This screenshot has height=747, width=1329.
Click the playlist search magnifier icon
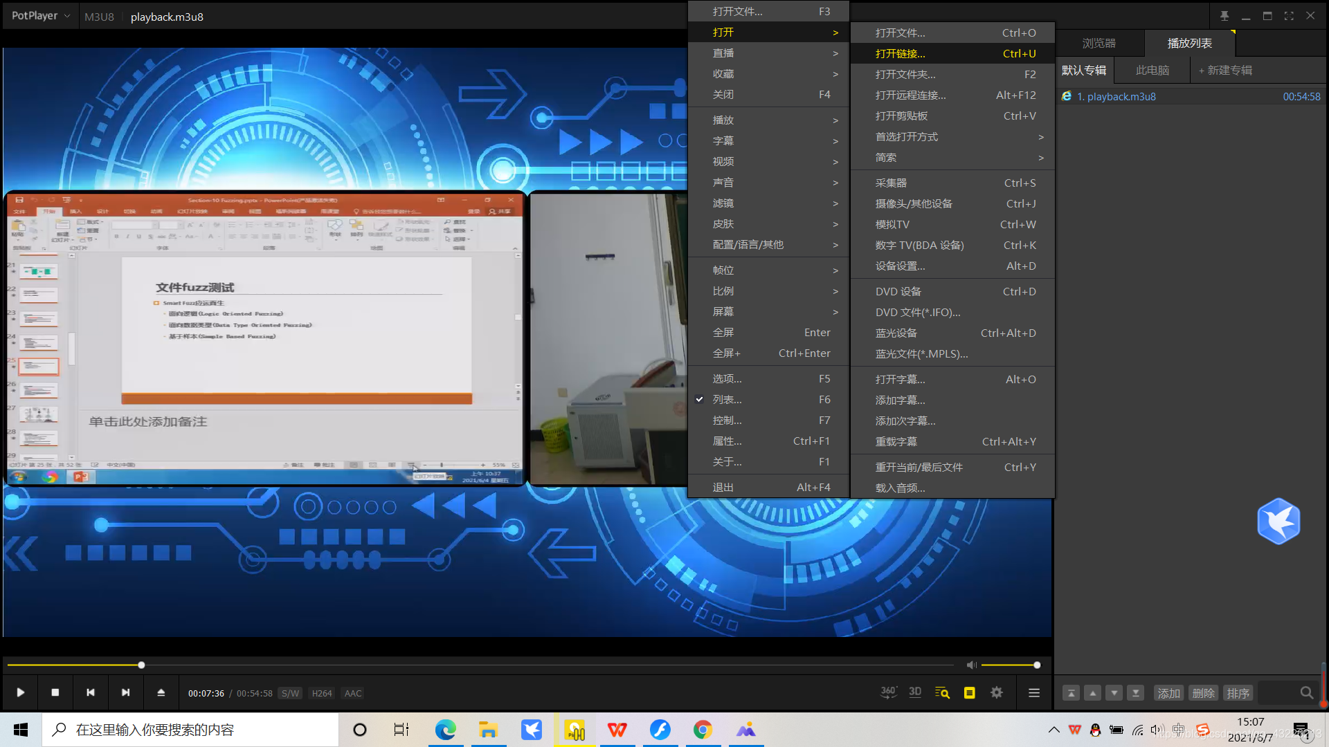point(1306,692)
